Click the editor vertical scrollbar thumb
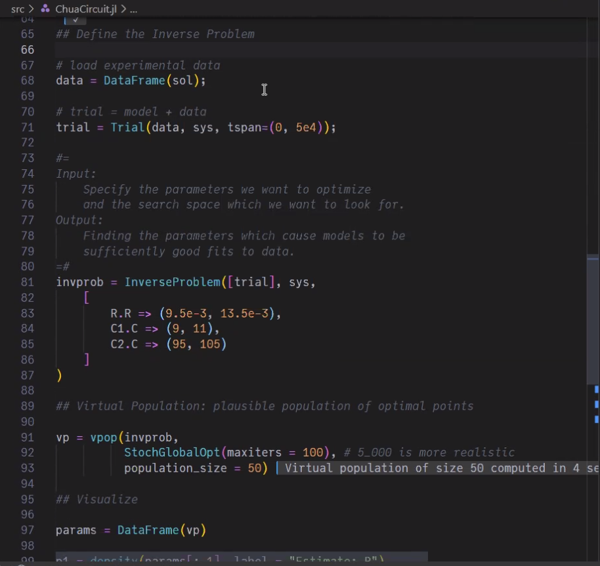Viewport: 600px width, 566px height. pos(592,319)
